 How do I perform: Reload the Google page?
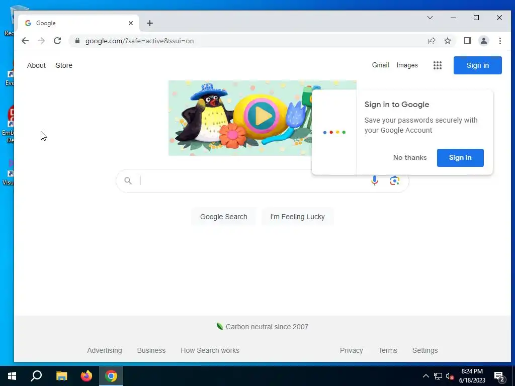tap(57, 41)
